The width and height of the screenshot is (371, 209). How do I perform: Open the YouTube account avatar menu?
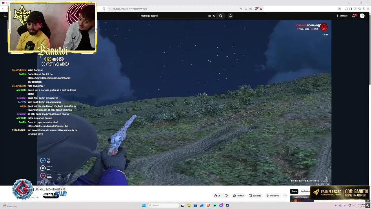(362, 16)
